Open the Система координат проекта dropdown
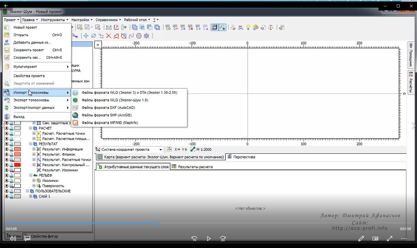Screen dimensions: 417x248 pyautogui.click(x=160, y=150)
